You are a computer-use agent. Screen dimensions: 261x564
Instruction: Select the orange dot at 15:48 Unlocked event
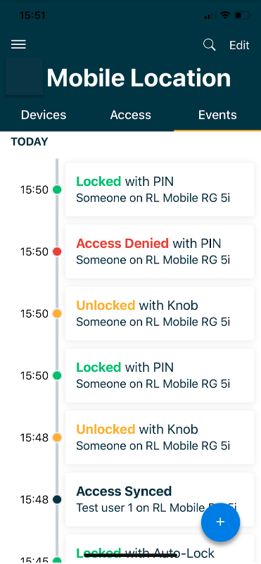click(57, 437)
